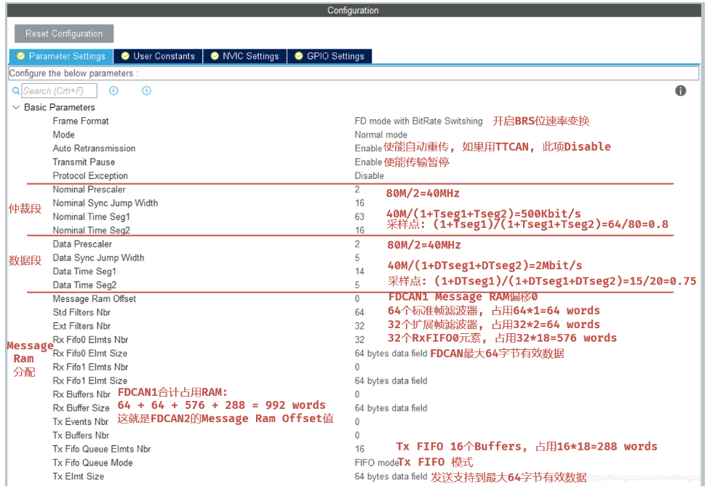
Task: Click the search magnifier icon
Action: point(15,90)
